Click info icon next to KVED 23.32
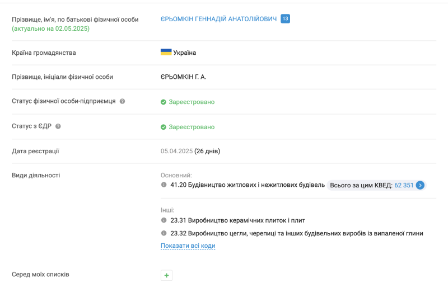 point(164,233)
